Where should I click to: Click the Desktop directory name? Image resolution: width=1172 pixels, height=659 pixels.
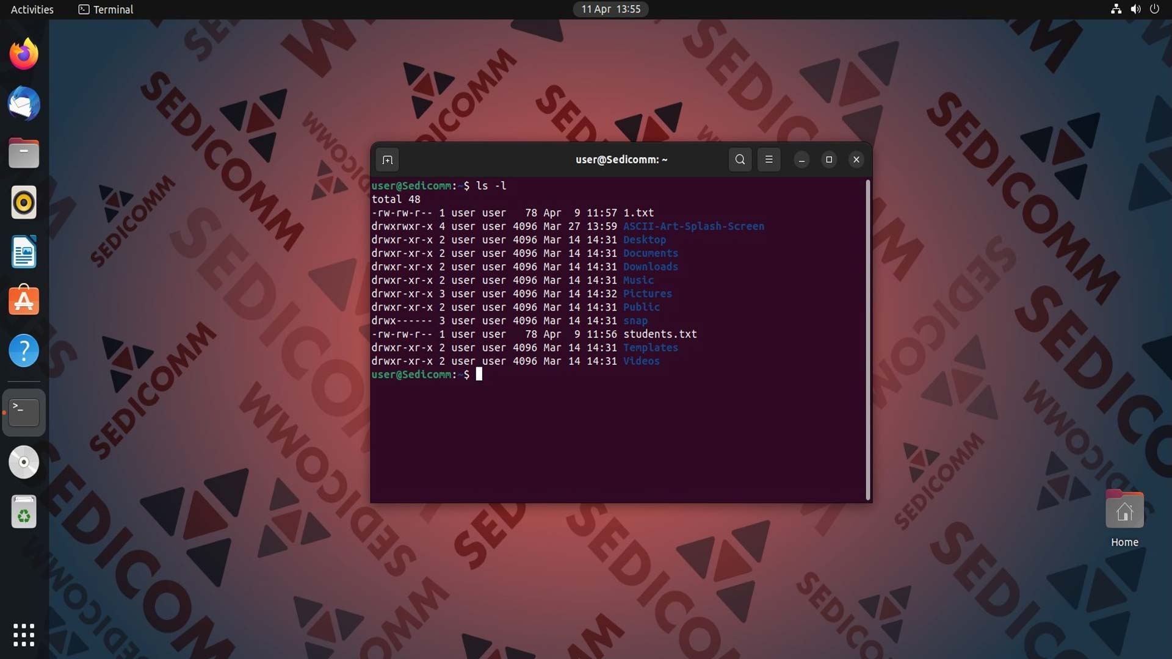[645, 240]
